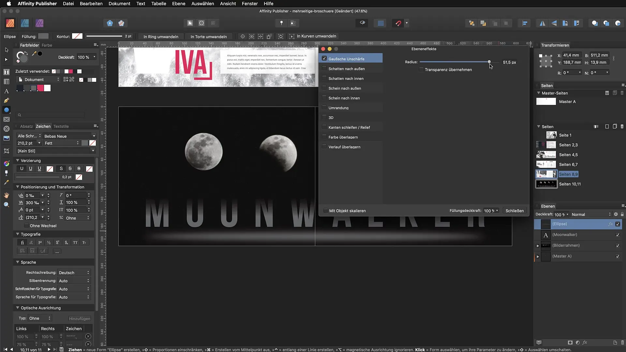This screenshot has width=626, height=352.
Task: Toggle visibility of Moonwalker layer
Action: click(x=618, y=235)
